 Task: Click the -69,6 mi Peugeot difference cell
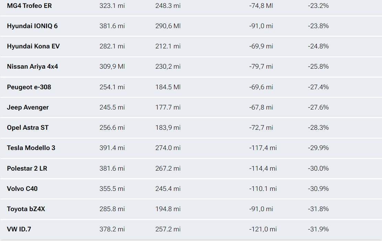pos(261,87)
